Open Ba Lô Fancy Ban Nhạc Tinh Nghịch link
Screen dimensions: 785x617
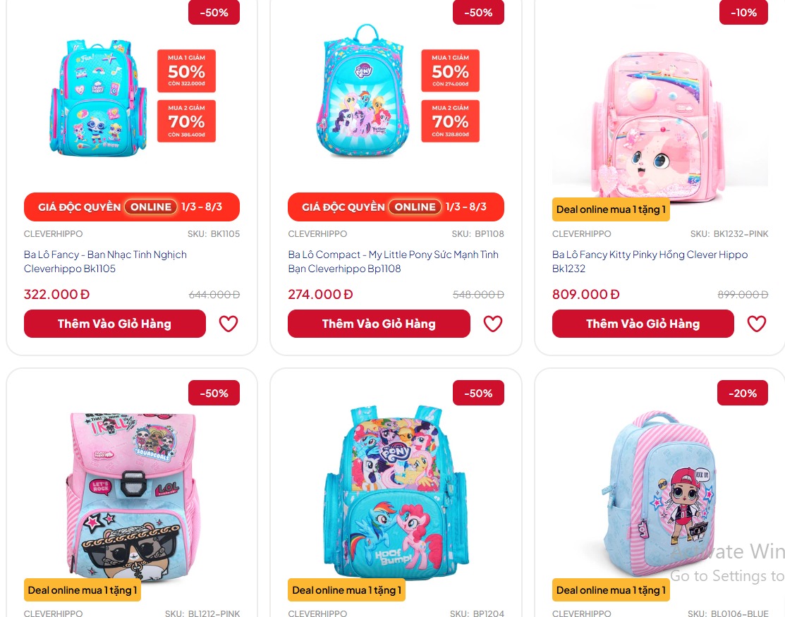[x=105, y=261]
